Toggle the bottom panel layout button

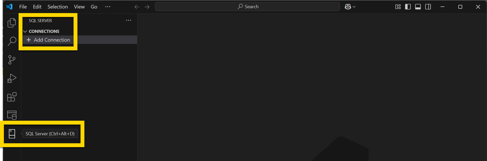tap(418, 7)
